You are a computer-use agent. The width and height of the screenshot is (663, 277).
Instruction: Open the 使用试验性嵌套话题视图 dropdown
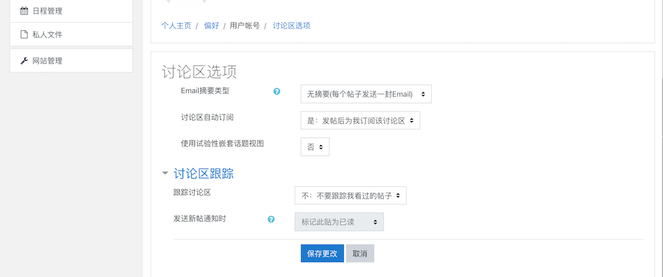click(x=315, y=147)
